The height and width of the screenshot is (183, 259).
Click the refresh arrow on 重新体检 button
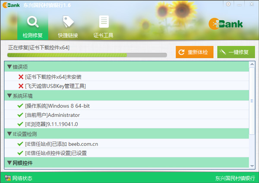pyautogui.click(x=181, y=52)
